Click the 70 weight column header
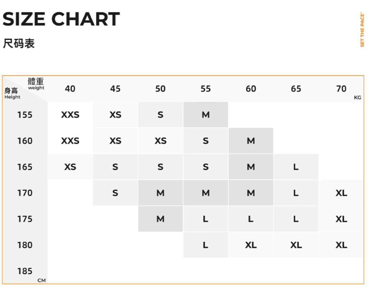Screen dimensions: 371x290 (x=341, y=89)
